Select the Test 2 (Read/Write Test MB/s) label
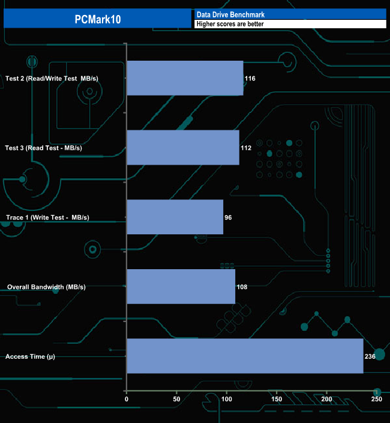Screen dimensions: 390x423 pyautogui.click(x=52, y=79)
